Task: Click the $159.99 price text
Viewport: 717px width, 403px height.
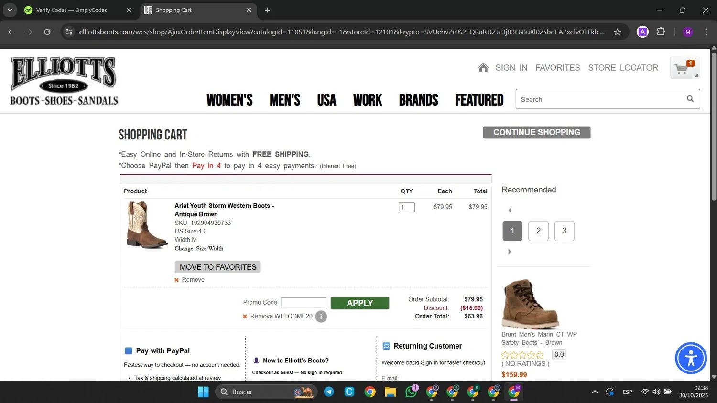Action: 514,375
